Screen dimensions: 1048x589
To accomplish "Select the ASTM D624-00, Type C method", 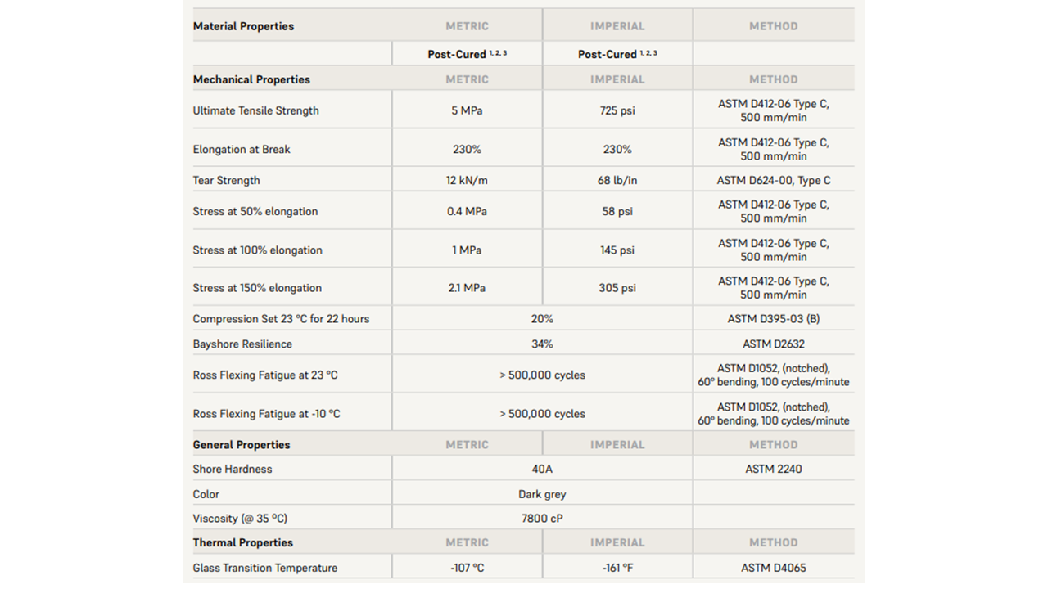I will pyautogui.click(x=773, y=180).
